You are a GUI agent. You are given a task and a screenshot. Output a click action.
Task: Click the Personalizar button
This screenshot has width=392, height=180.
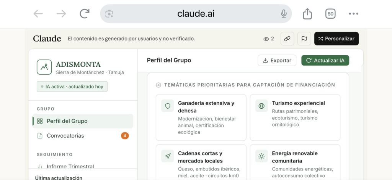click(x=336, y=39)
